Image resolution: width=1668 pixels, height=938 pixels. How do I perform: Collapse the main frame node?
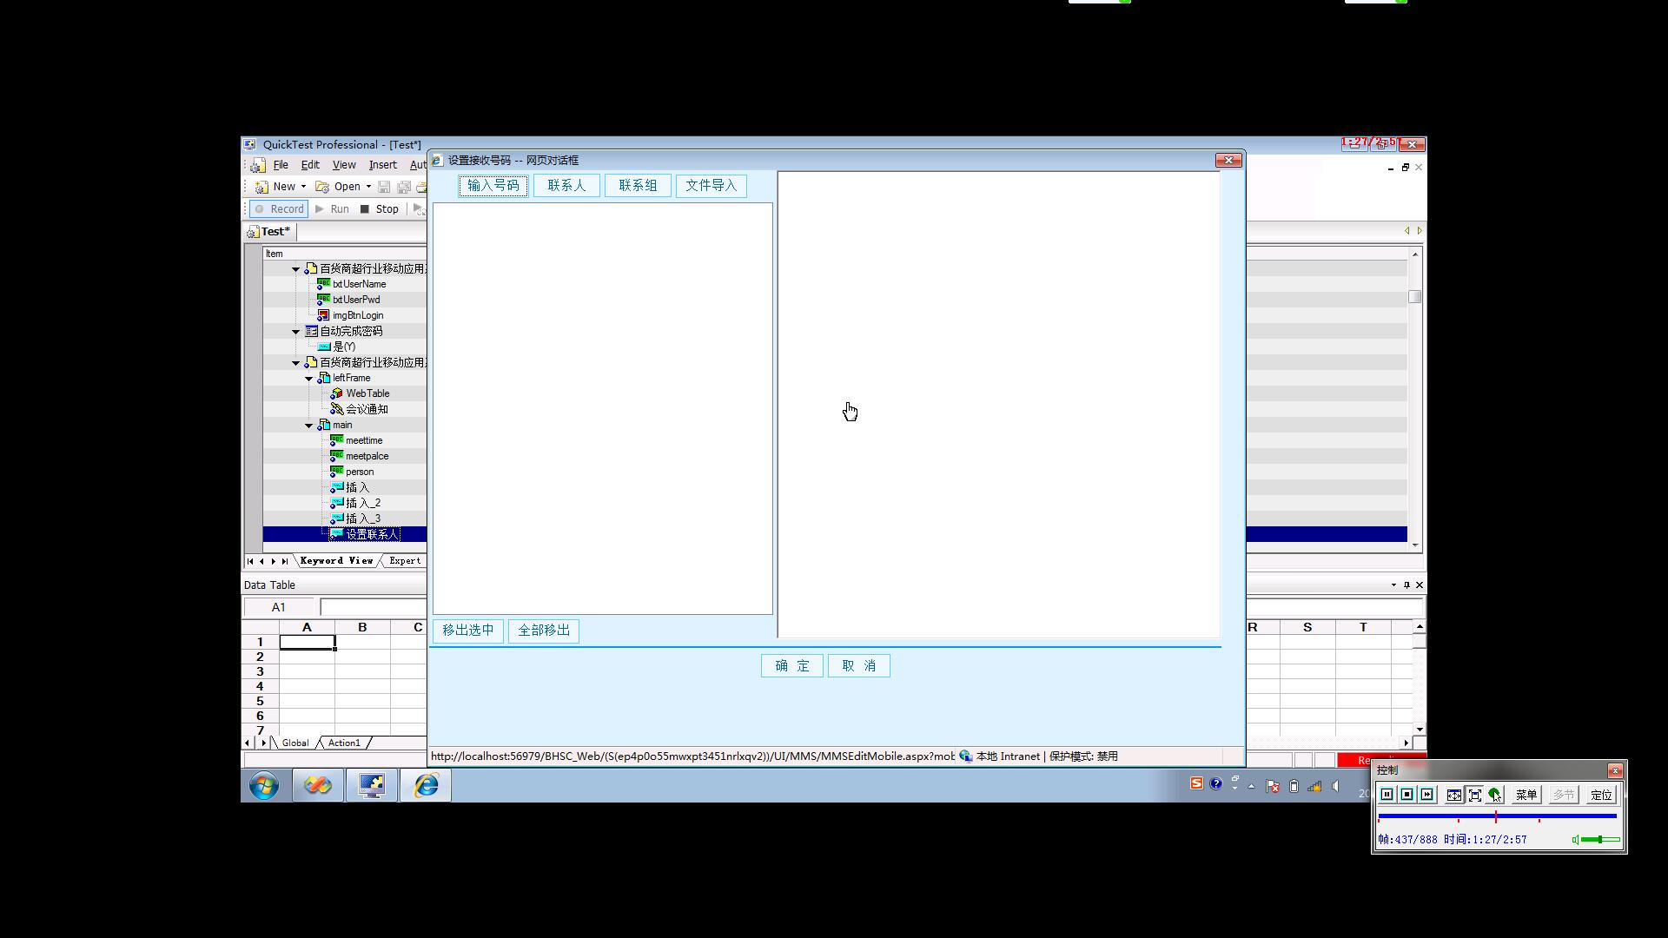(x=308, y=426)
